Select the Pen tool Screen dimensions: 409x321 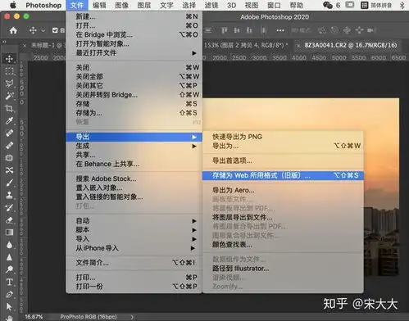pos(9,295)
